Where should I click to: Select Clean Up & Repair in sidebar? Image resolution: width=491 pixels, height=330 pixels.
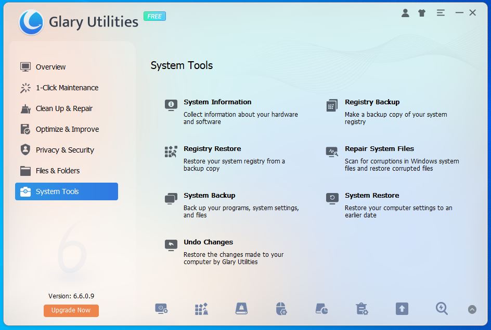click(x=67, y=108)
